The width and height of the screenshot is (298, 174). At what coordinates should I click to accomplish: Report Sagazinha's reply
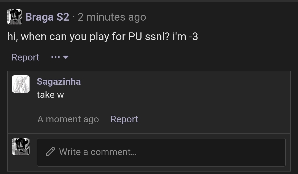point(124,119)
